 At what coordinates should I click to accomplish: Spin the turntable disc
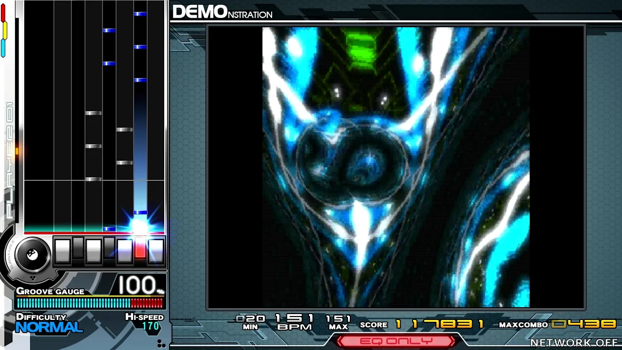(x=33, y=255)
